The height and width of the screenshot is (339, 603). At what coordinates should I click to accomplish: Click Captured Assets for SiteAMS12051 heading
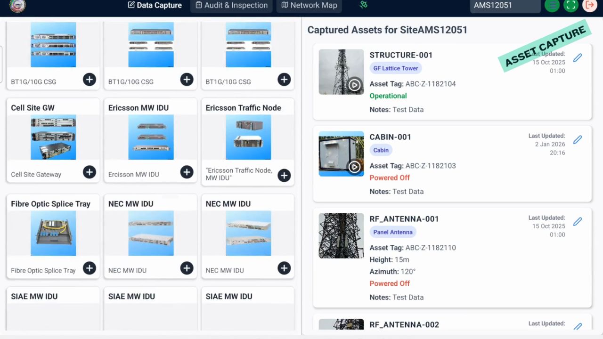tap(387, 30)
